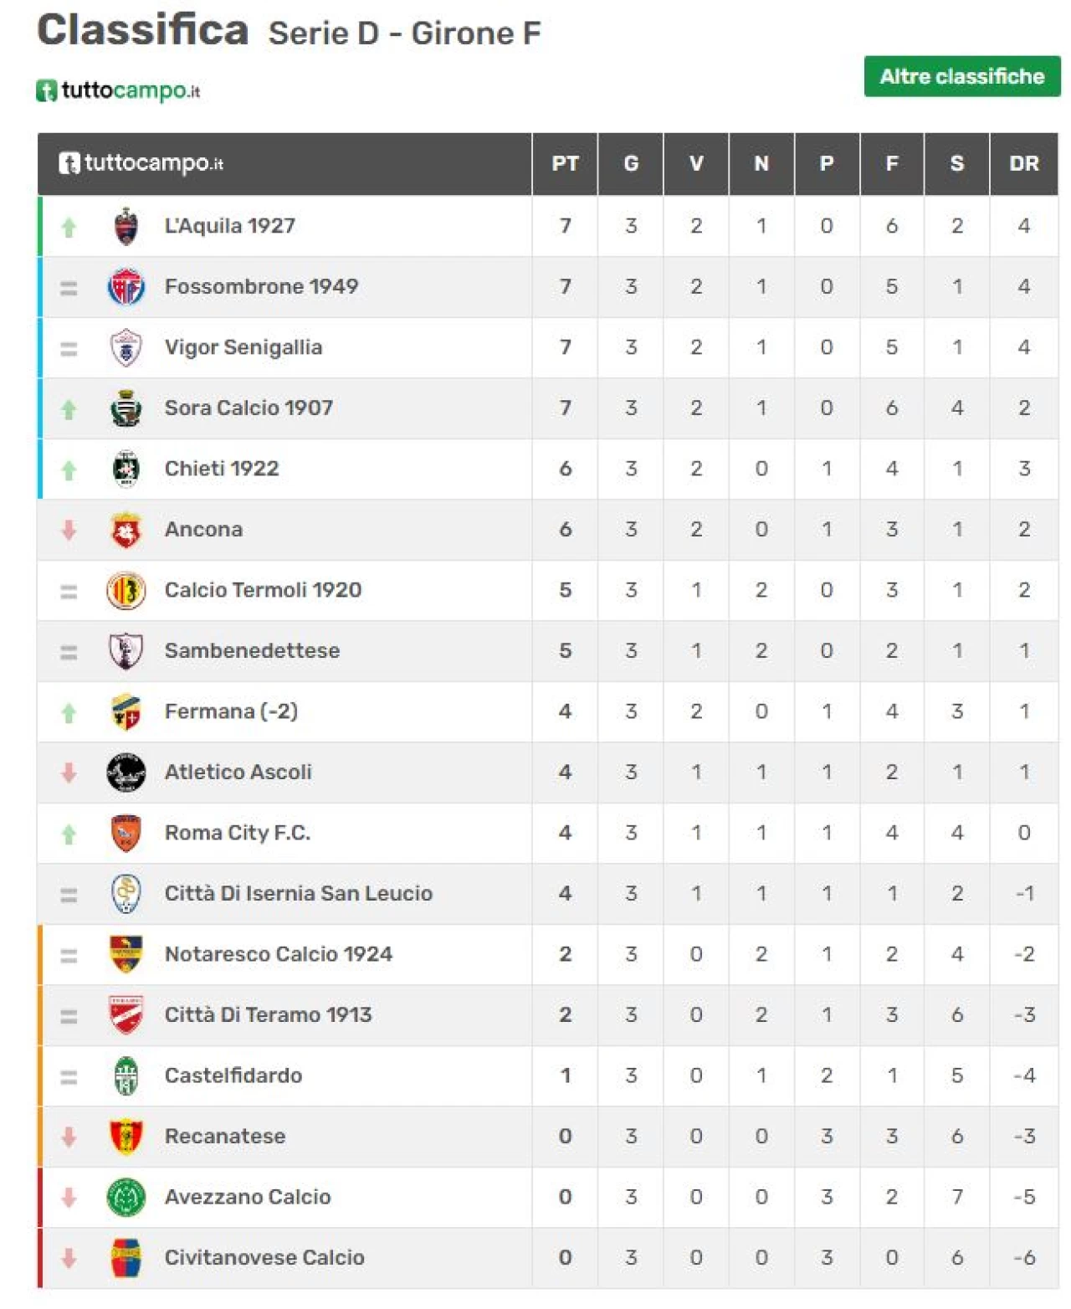Click the Ancona red crest icon
The image size is (1071, 1309).
[x=126, y=530]
